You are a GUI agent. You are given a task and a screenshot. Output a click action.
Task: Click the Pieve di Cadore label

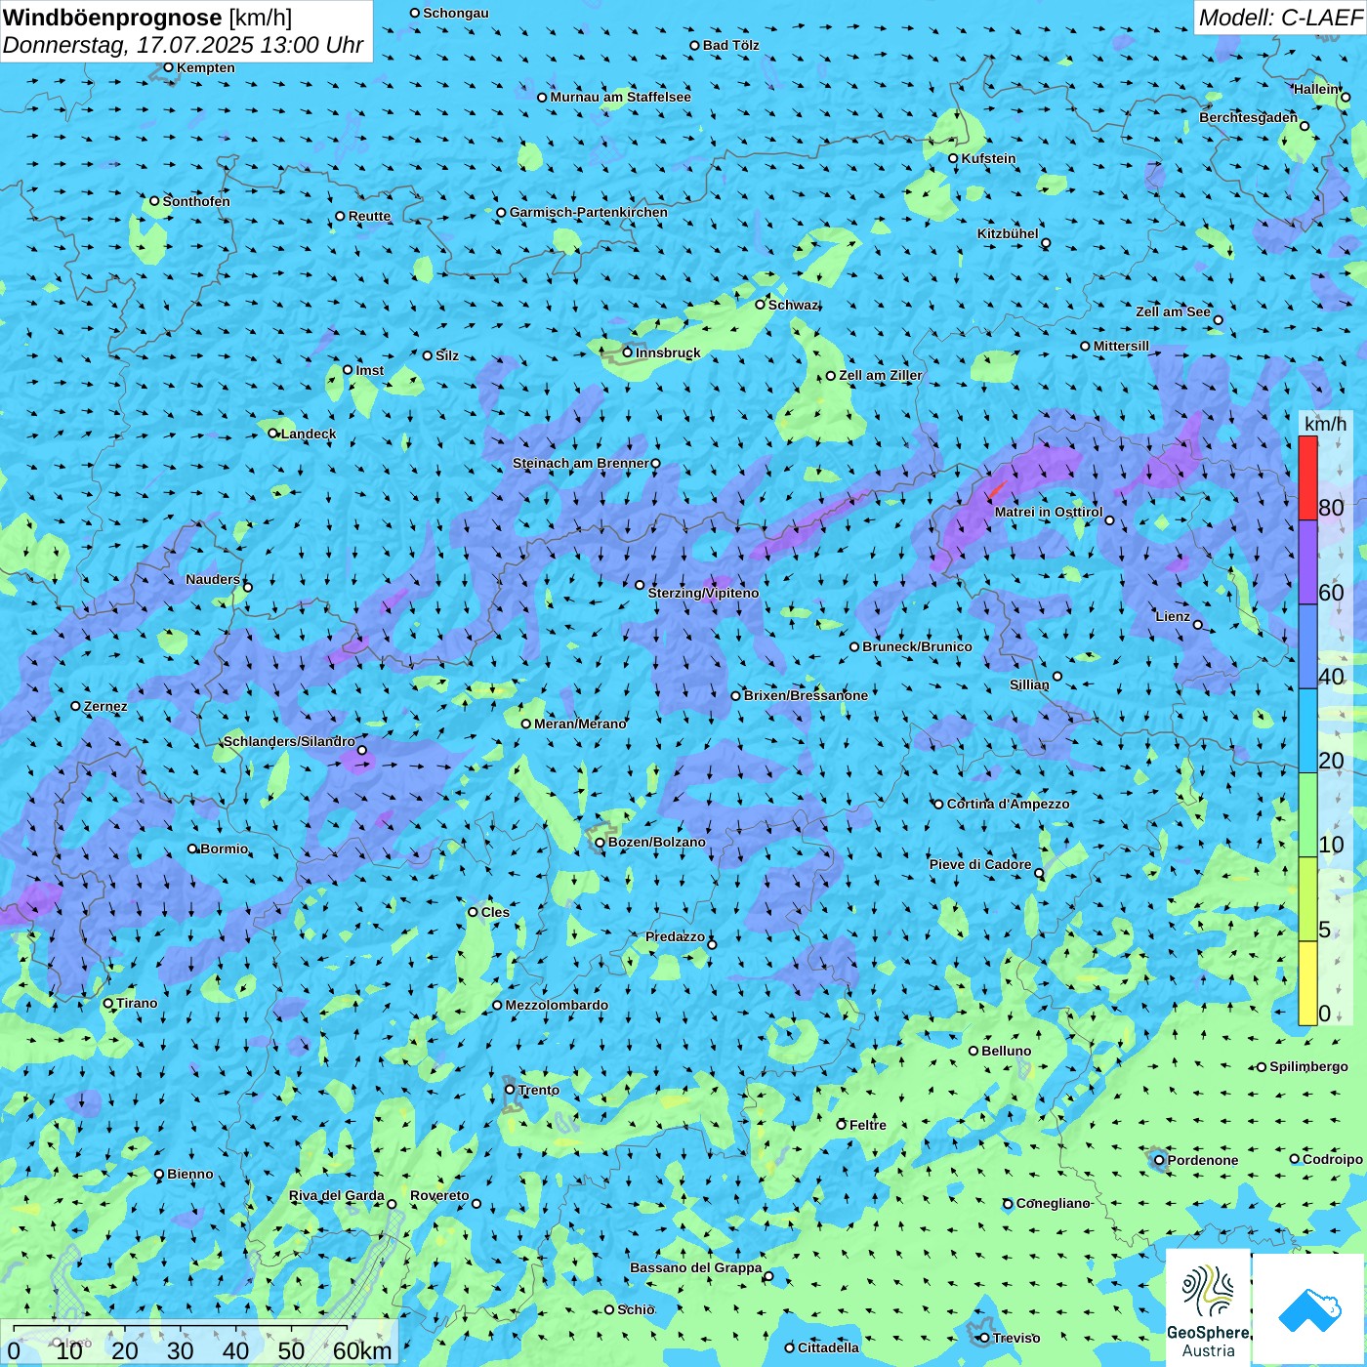pos(980,864)
